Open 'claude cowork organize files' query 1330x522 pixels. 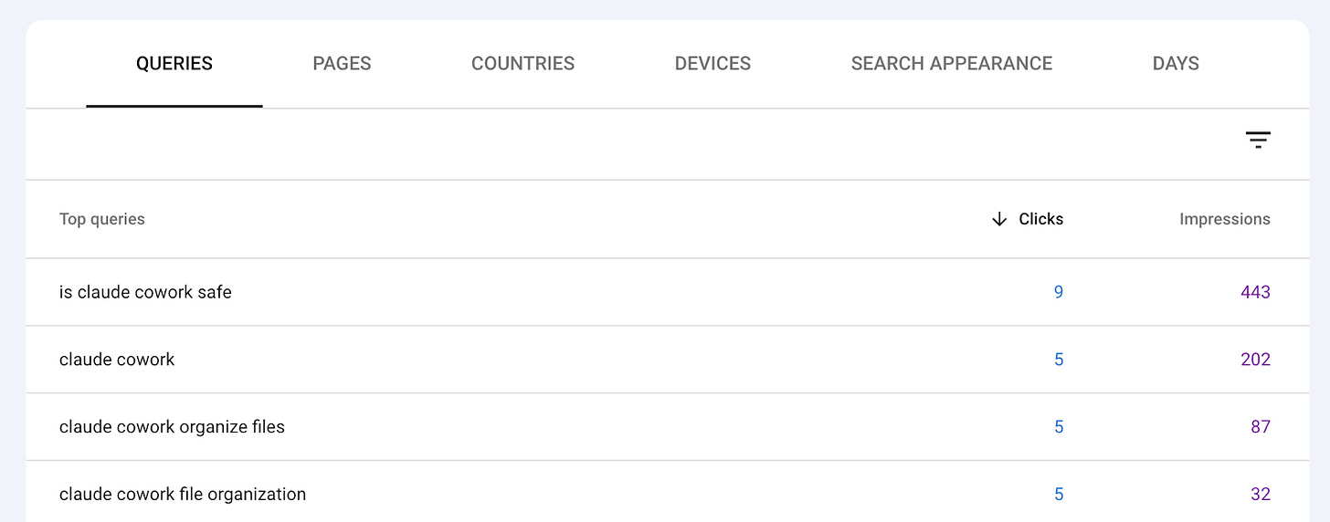172,427
